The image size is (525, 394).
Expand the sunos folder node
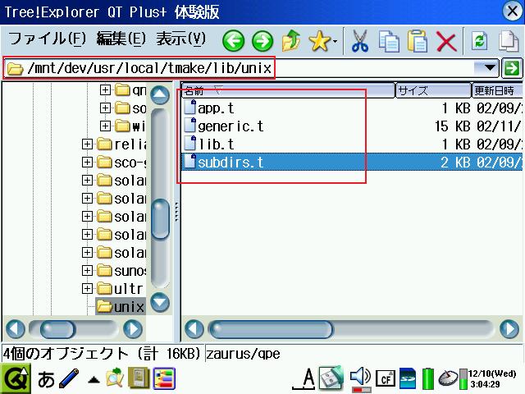click(87, 270)
